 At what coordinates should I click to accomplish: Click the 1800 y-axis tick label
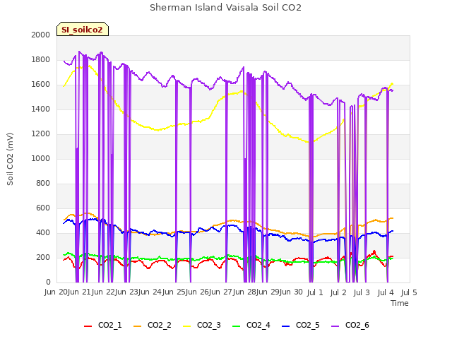point(41,59)
